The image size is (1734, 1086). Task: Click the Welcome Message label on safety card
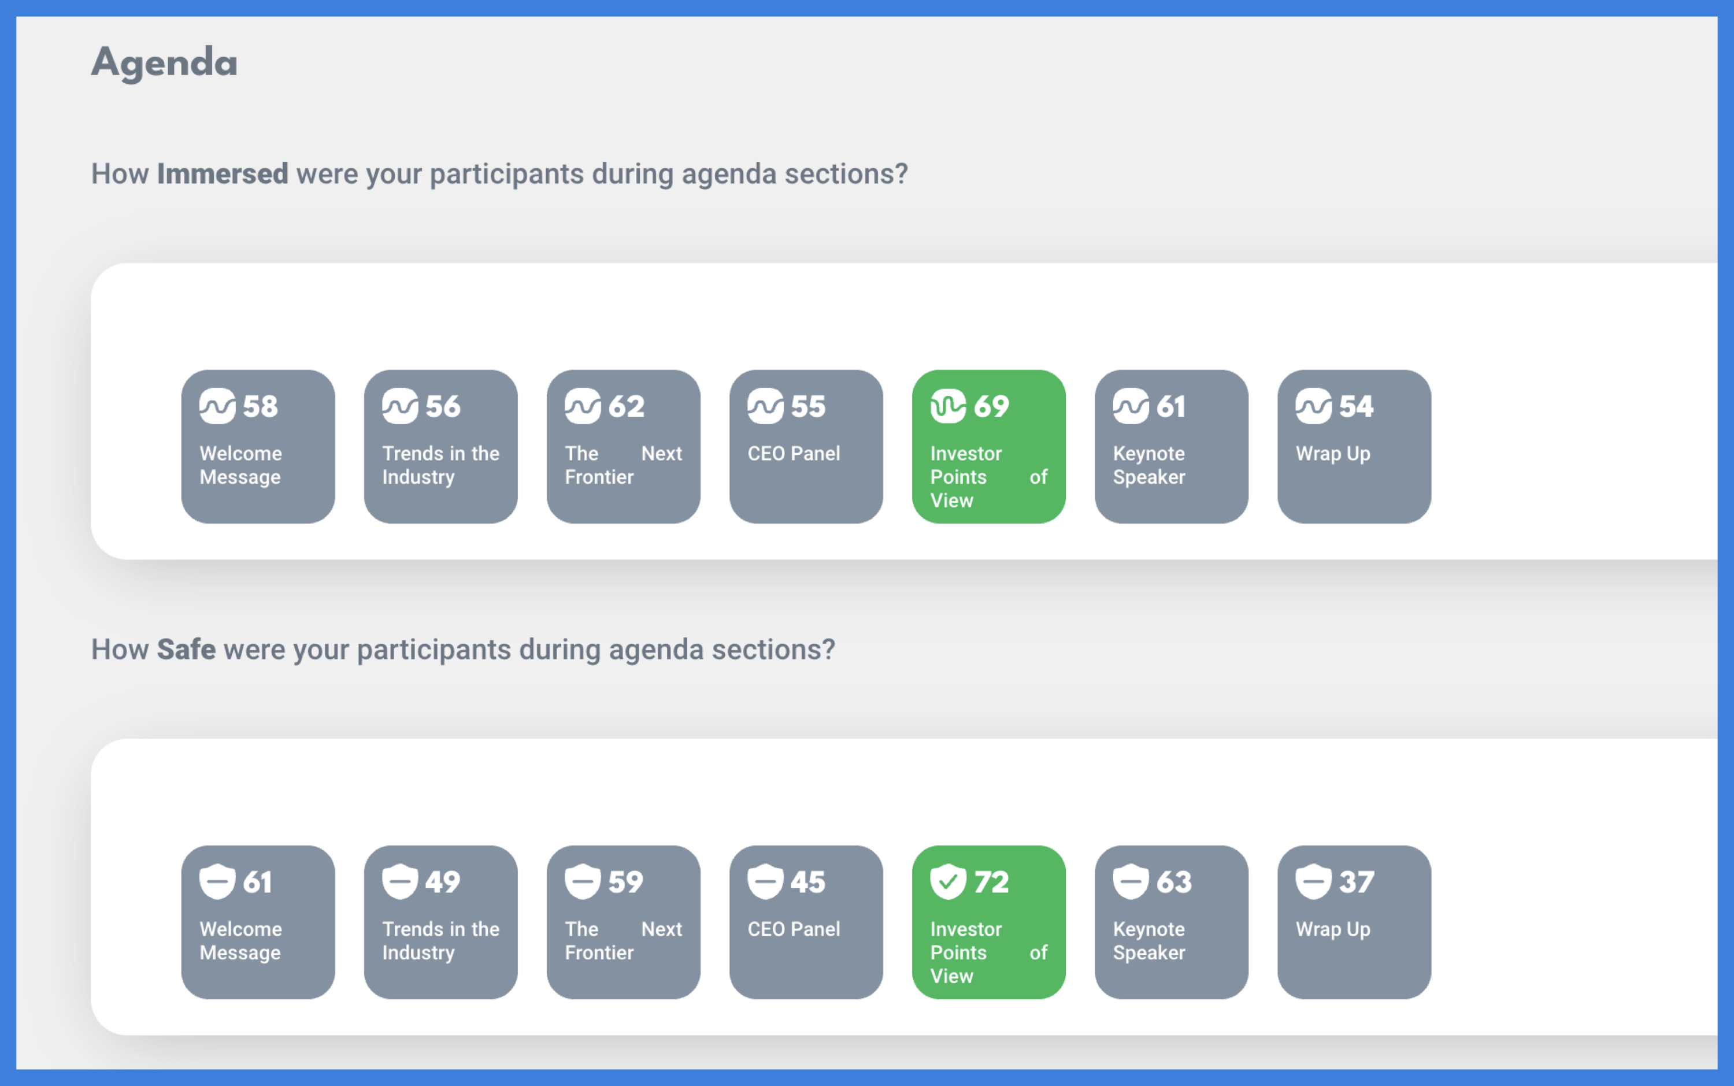pos(240,941)
